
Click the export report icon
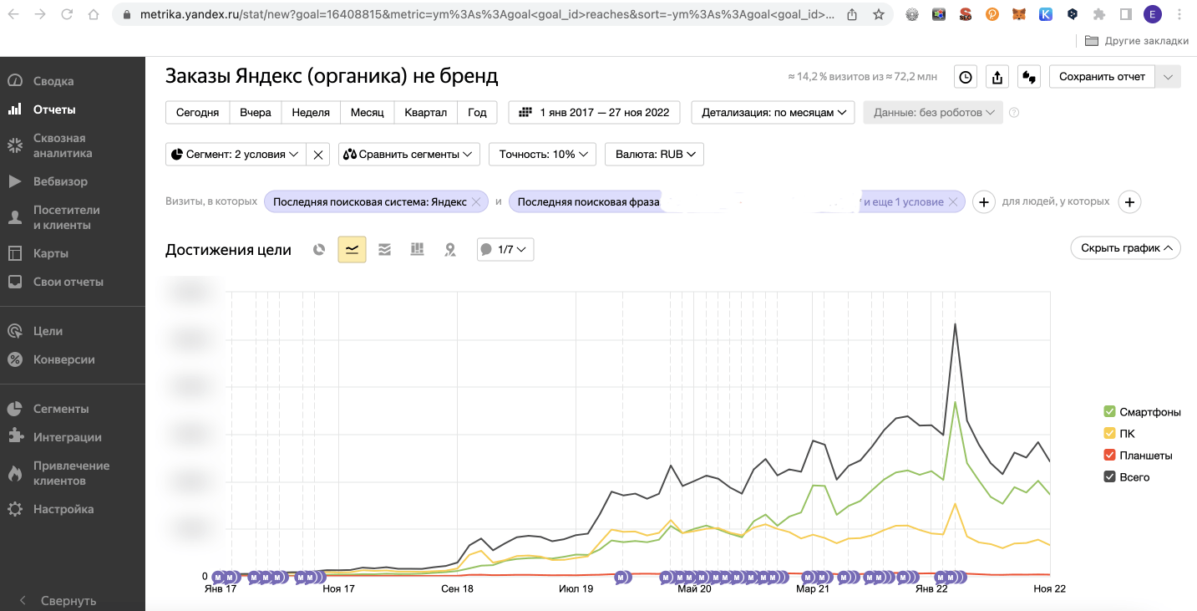click(x=997, y=77)
